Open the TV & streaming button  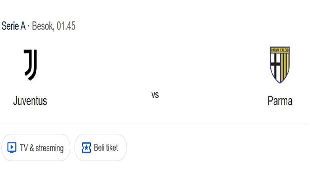pos(36,147)
